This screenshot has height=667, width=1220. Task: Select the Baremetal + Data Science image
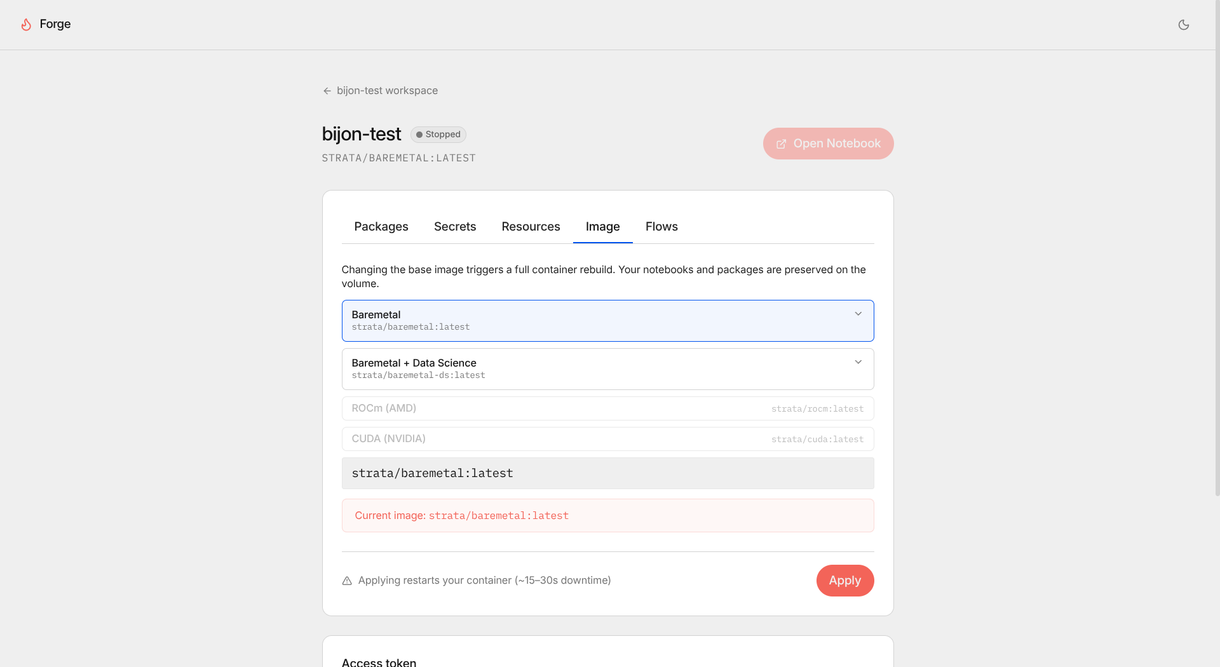608,369
